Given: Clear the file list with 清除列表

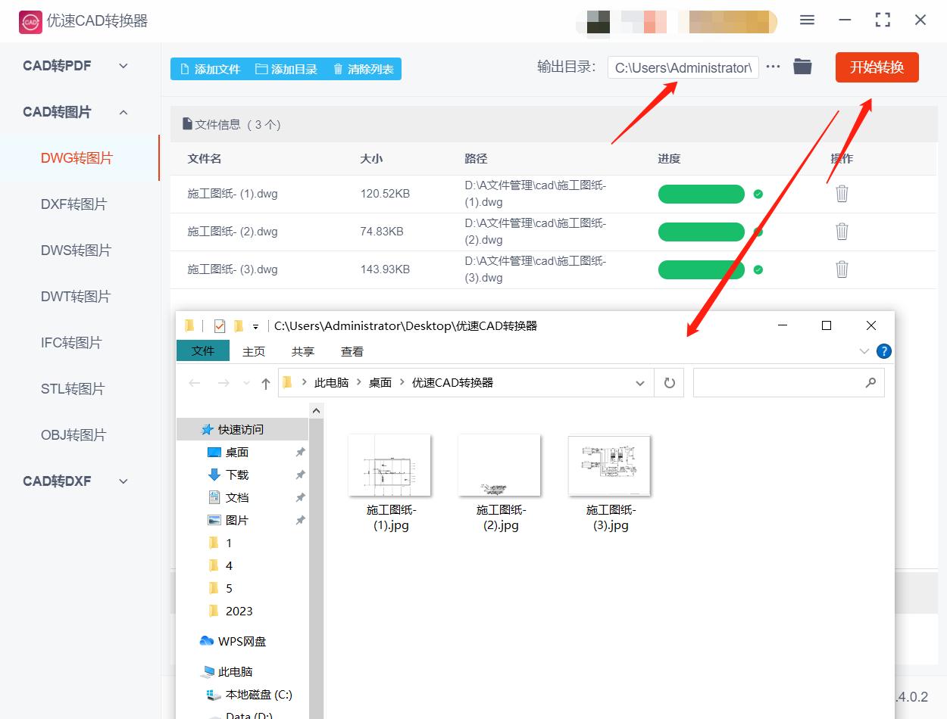Looking at the screenshot, I should tap(363, 68).
